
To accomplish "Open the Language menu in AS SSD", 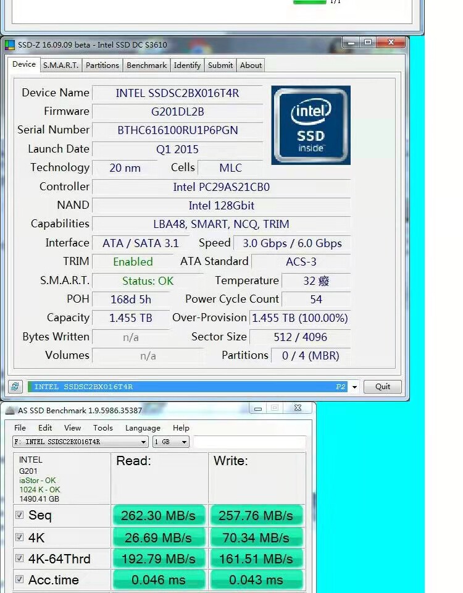I will pyautogui.click(x=143, y=427).
